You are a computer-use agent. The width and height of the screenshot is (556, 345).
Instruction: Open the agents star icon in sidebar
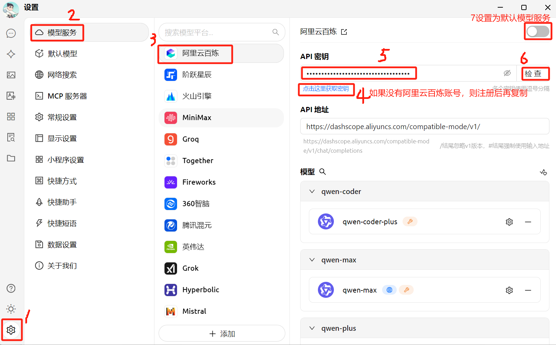11,54
